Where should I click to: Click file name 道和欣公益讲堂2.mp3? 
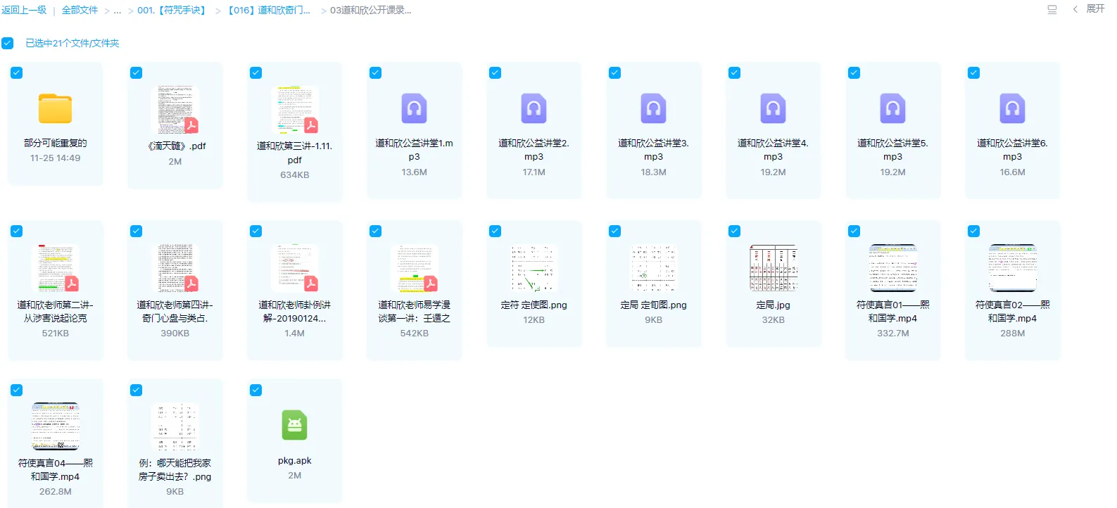(534, 150)
